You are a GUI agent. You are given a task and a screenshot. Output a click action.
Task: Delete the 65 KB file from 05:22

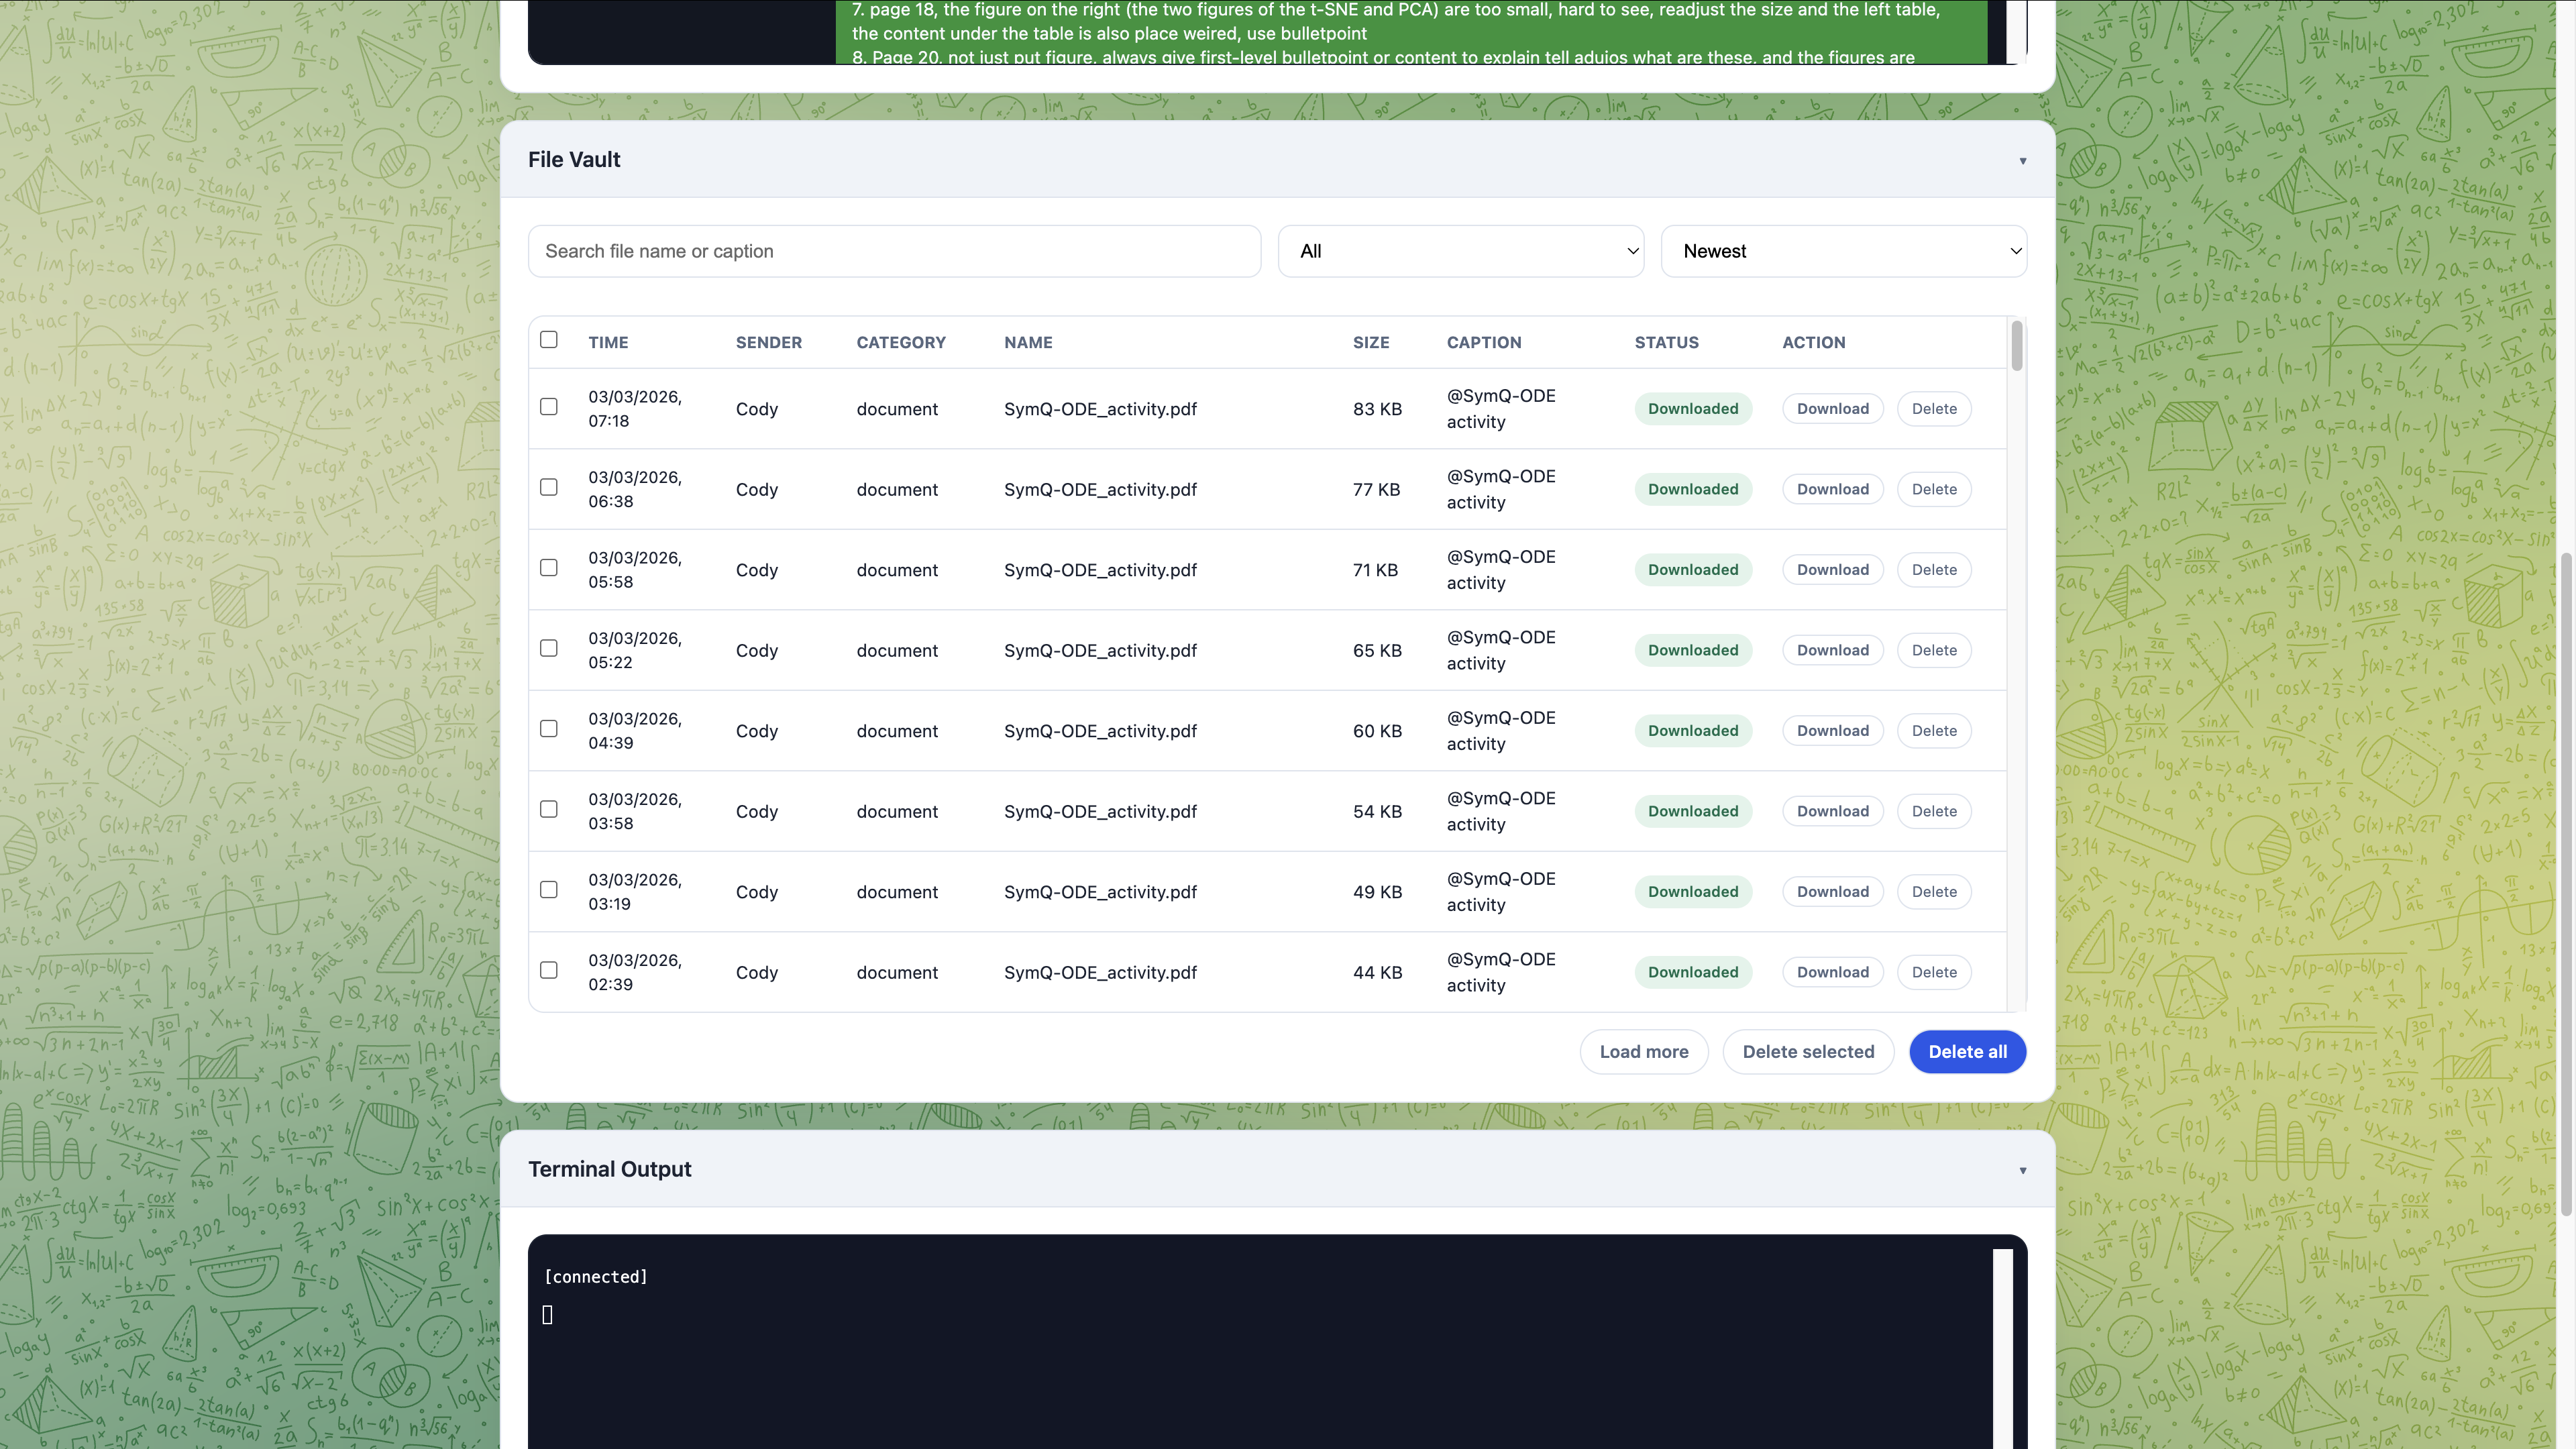[x=1934, y=650]
